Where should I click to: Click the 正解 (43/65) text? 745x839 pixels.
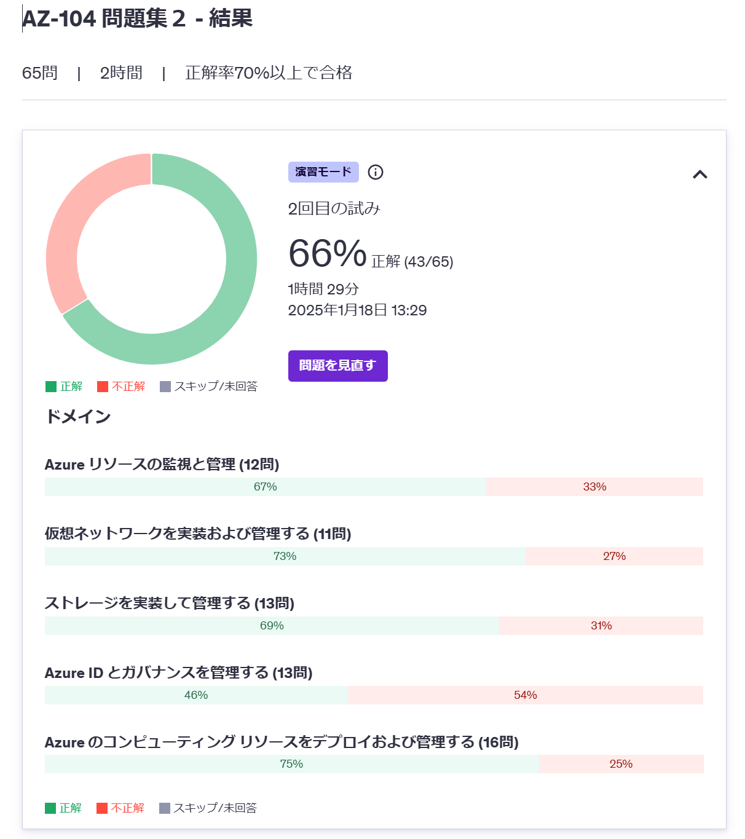[x=412, y=262]
